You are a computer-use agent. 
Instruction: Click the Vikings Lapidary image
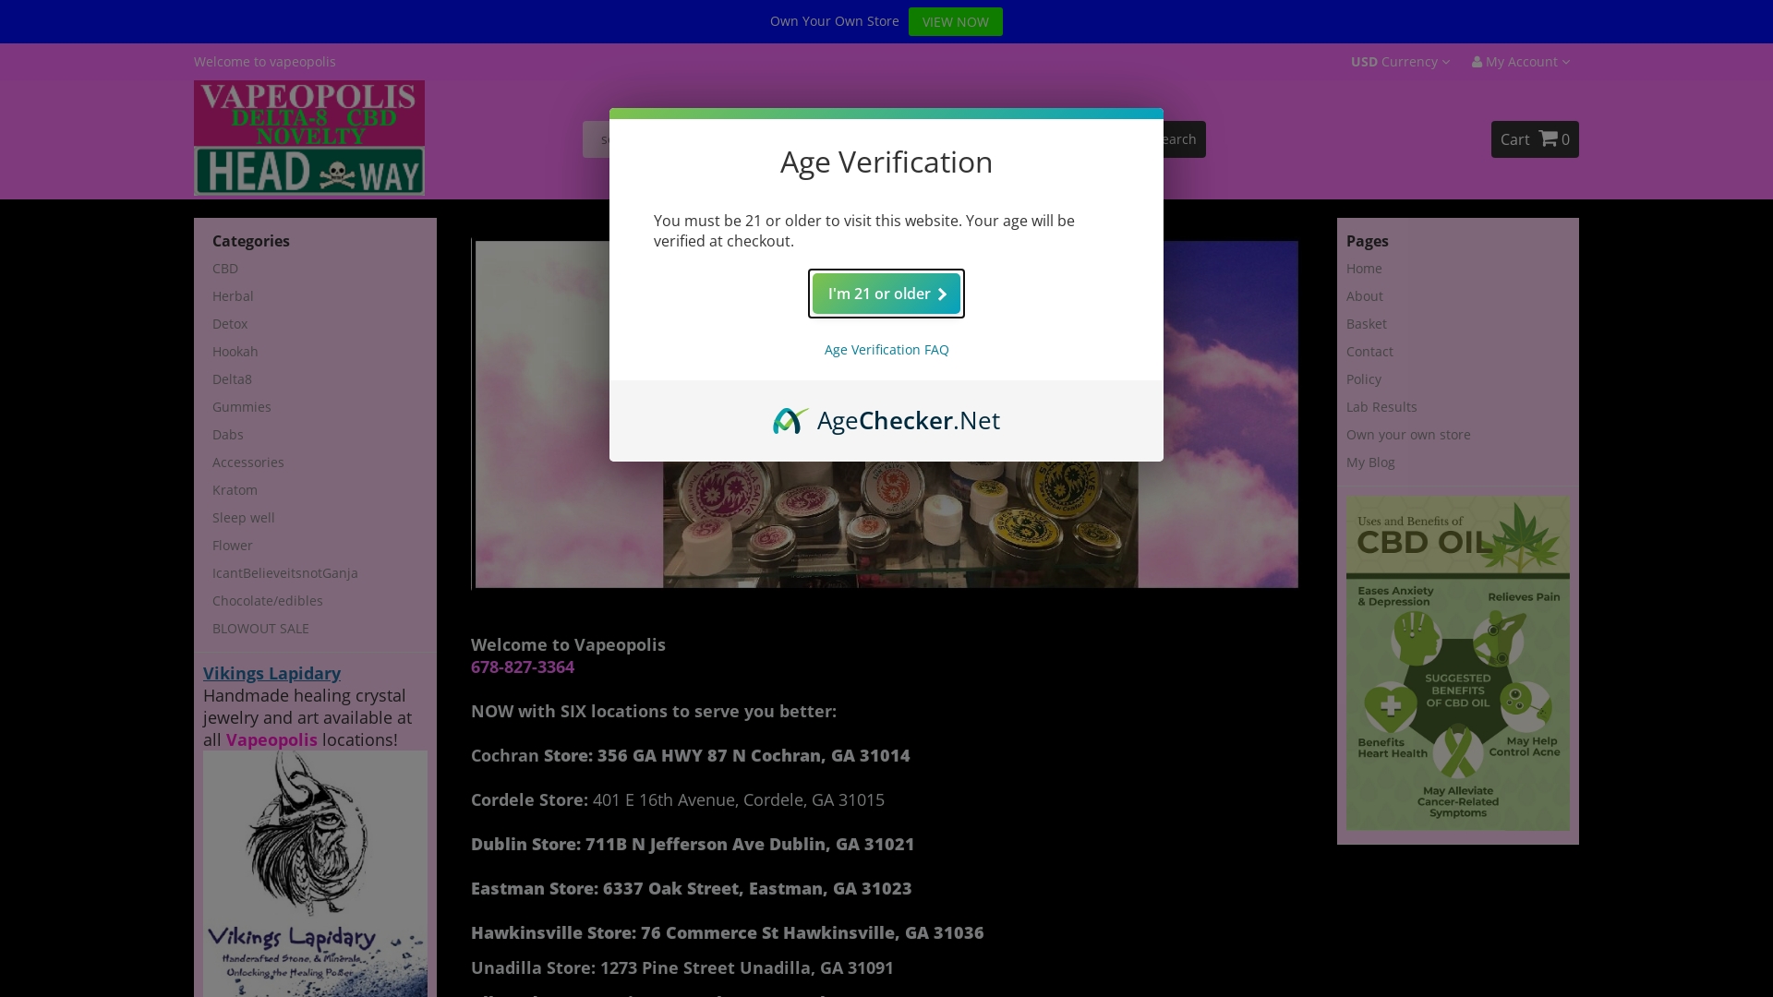(x=315, y=873)
